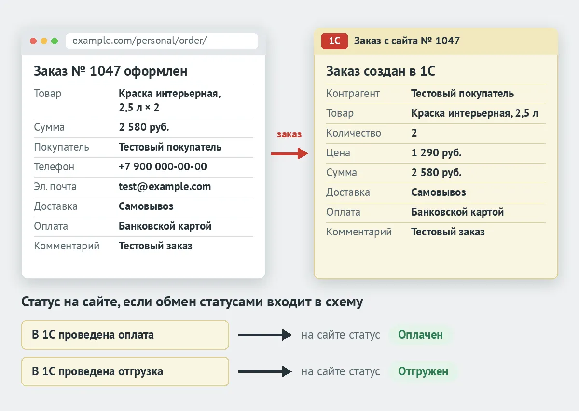Click the 'Телефон' label

tap(54, 167)
